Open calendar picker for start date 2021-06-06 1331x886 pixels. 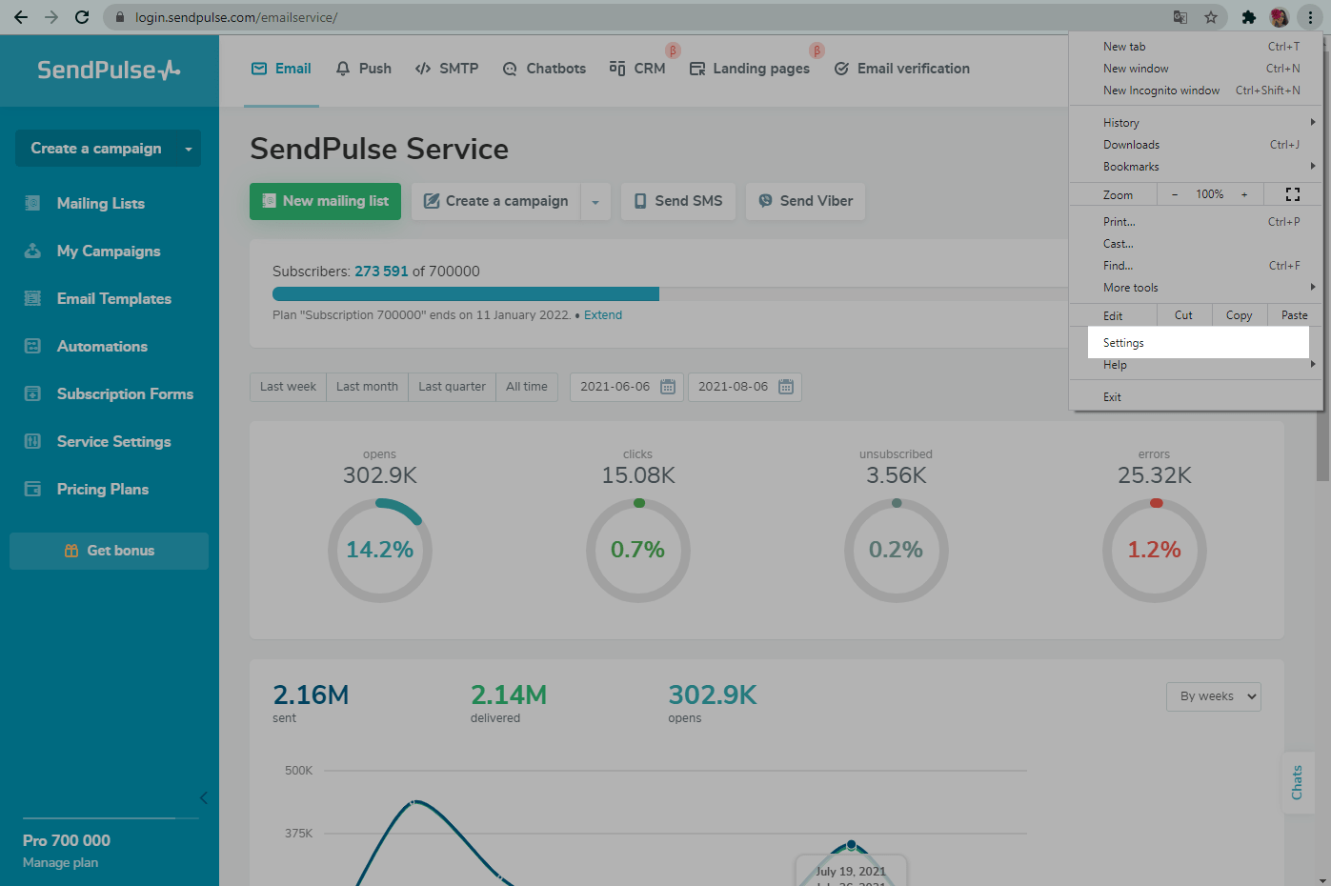point(668,387)
